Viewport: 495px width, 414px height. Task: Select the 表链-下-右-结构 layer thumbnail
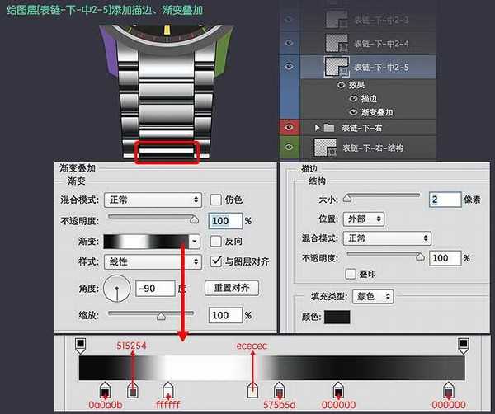326,148
